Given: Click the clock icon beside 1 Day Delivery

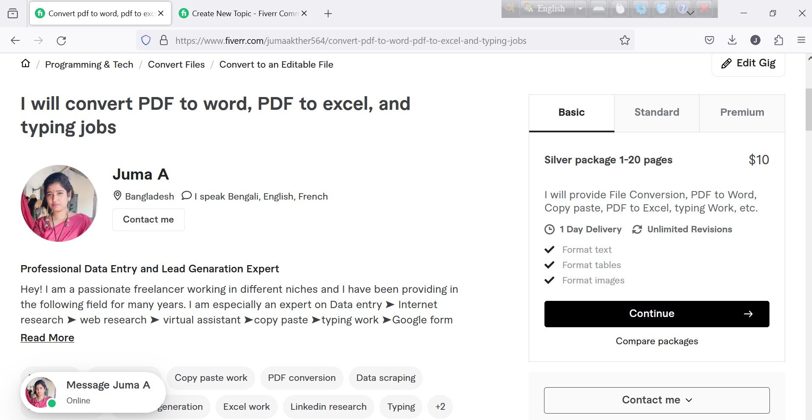Looking at the screenshot, I should (x=550, y=229).
